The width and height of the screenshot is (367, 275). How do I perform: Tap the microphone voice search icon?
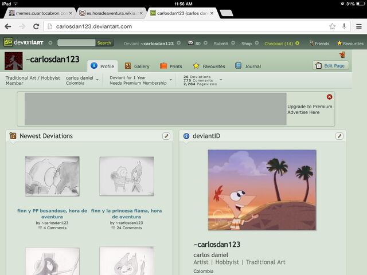344,26
